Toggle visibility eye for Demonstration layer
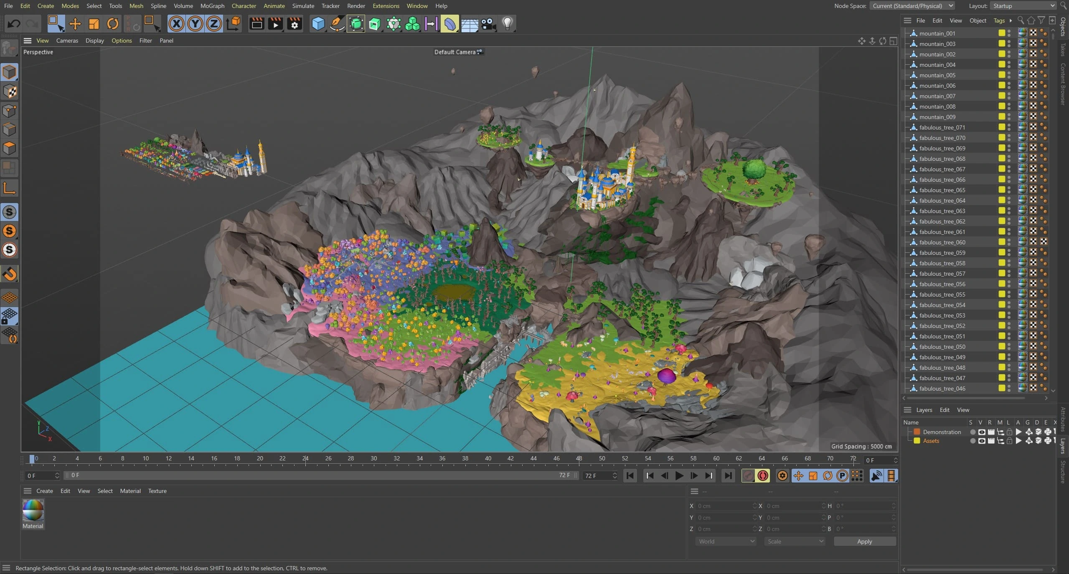The image size is (1069, 574). pyautogui.click(x=981, y=432)
